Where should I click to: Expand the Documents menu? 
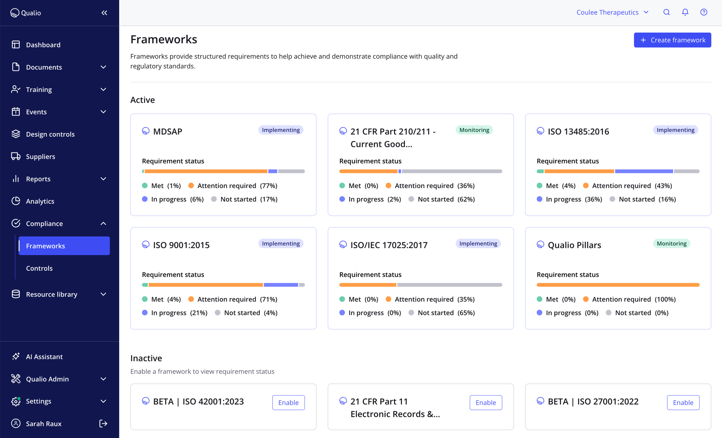click(44, 67)
